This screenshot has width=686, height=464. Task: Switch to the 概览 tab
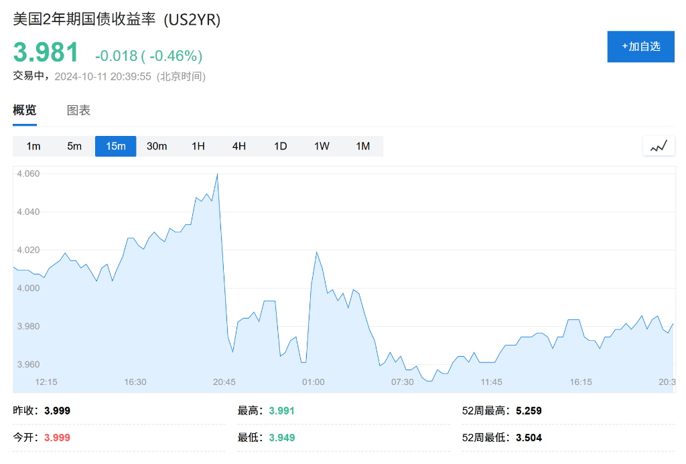pyautogui.click(x=25, y=110)
